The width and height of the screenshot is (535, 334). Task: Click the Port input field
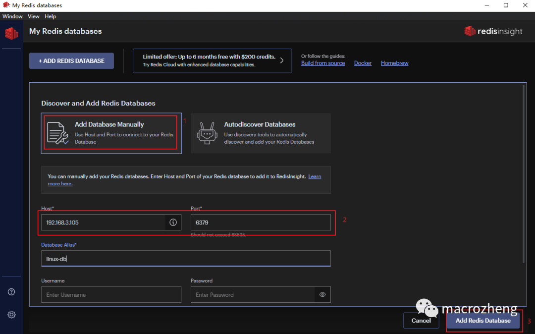(x=261, y=223)
